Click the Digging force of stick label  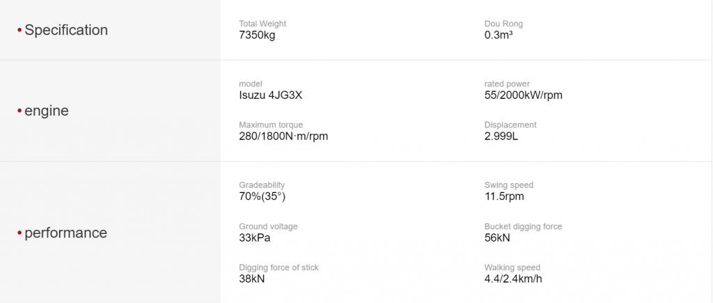tap(279, 267)
